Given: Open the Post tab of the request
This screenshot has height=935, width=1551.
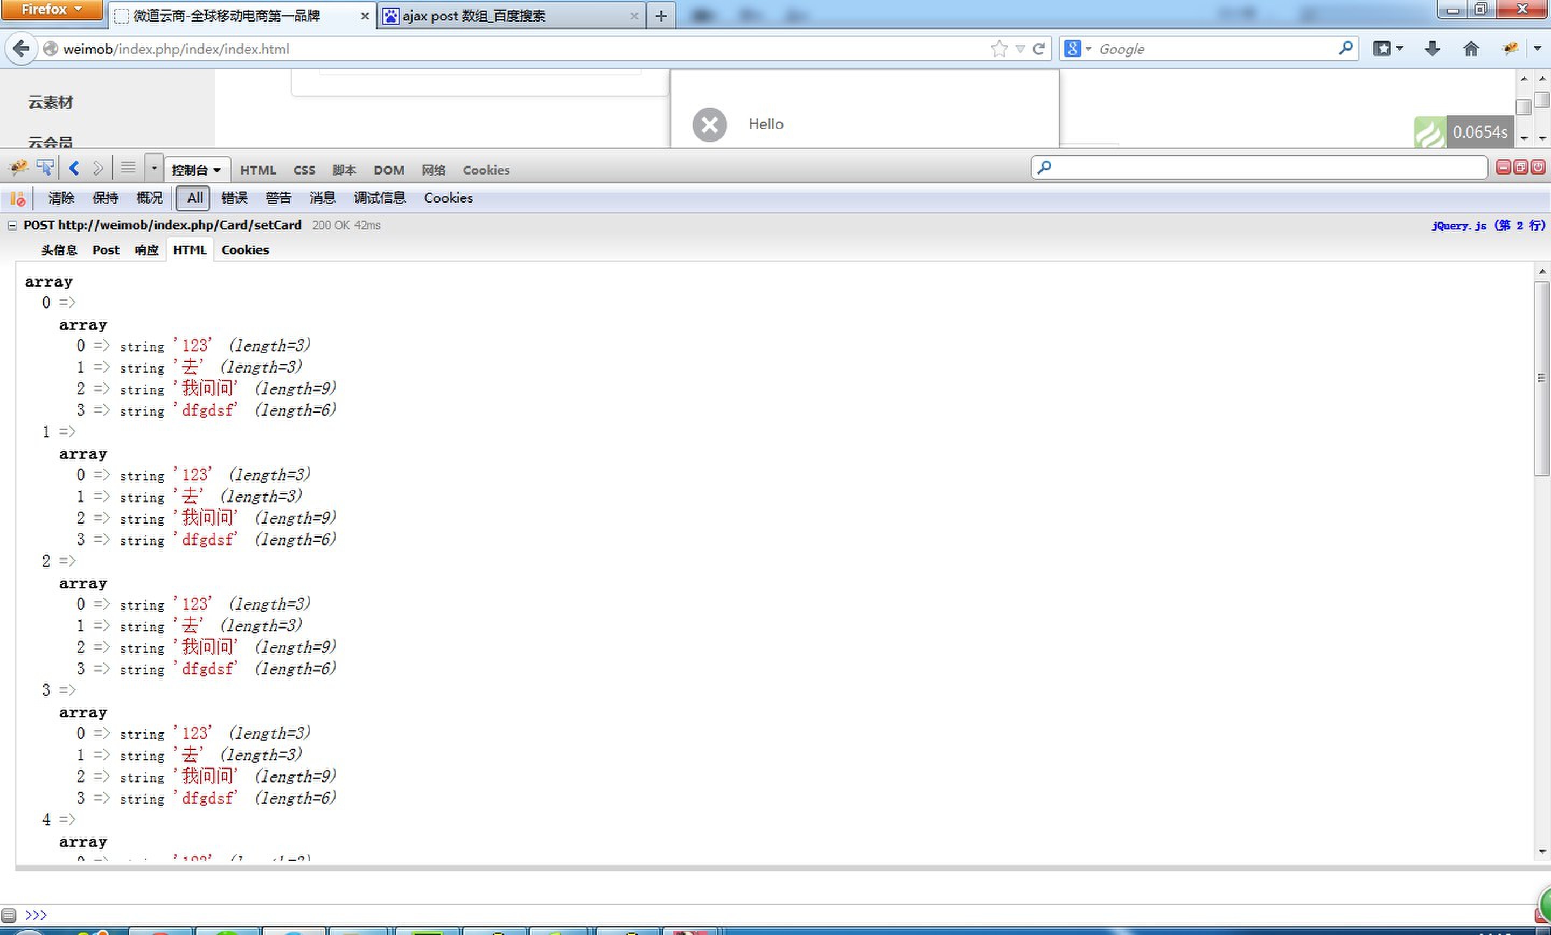Looking at the screenshot, I should point(105,250).
